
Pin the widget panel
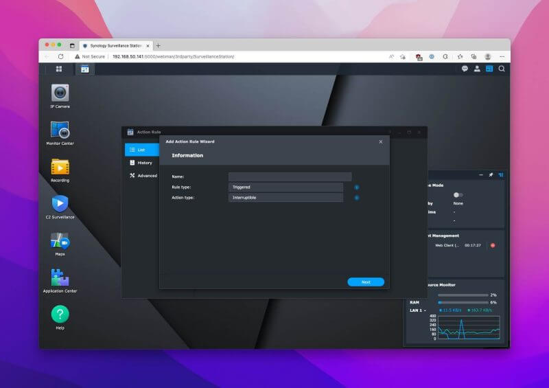click(x=491, y=174)
